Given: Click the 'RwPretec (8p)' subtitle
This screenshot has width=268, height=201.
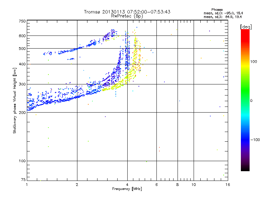Looking at the screenshot, I should [127, 16].
